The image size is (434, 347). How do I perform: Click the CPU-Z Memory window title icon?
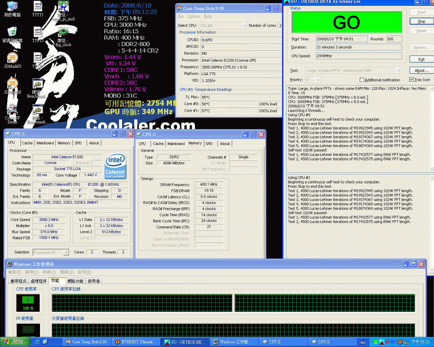point(139,134)
